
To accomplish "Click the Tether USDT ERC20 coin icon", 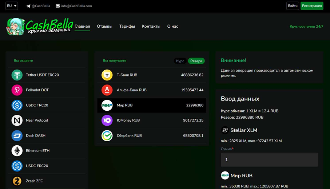I will tap(17, 75).
